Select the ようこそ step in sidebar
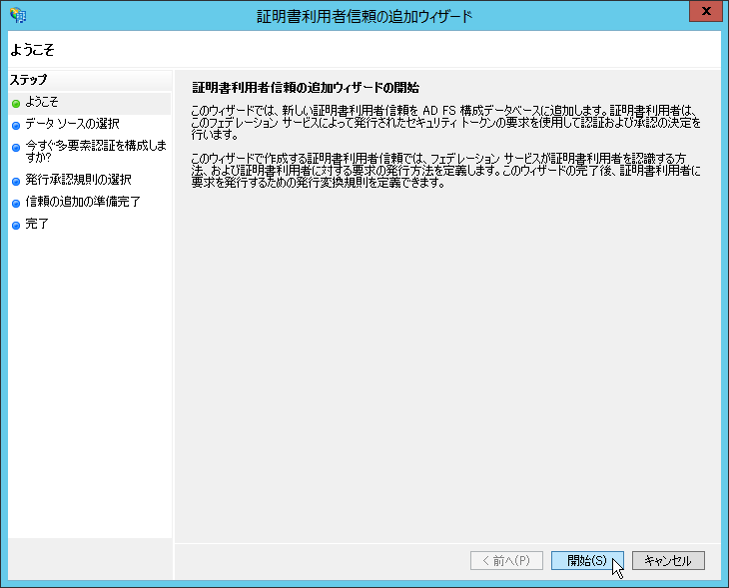 pyautogui.click(x=89, y=102)
